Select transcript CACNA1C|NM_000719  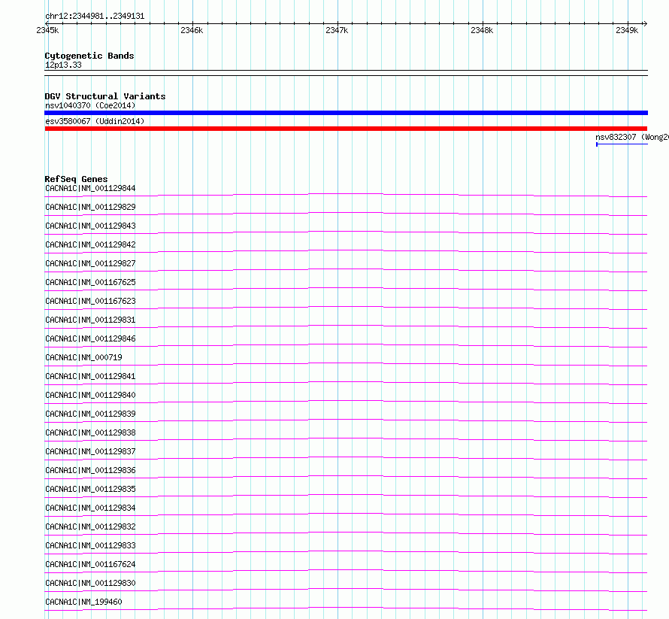tap(83, 357)
